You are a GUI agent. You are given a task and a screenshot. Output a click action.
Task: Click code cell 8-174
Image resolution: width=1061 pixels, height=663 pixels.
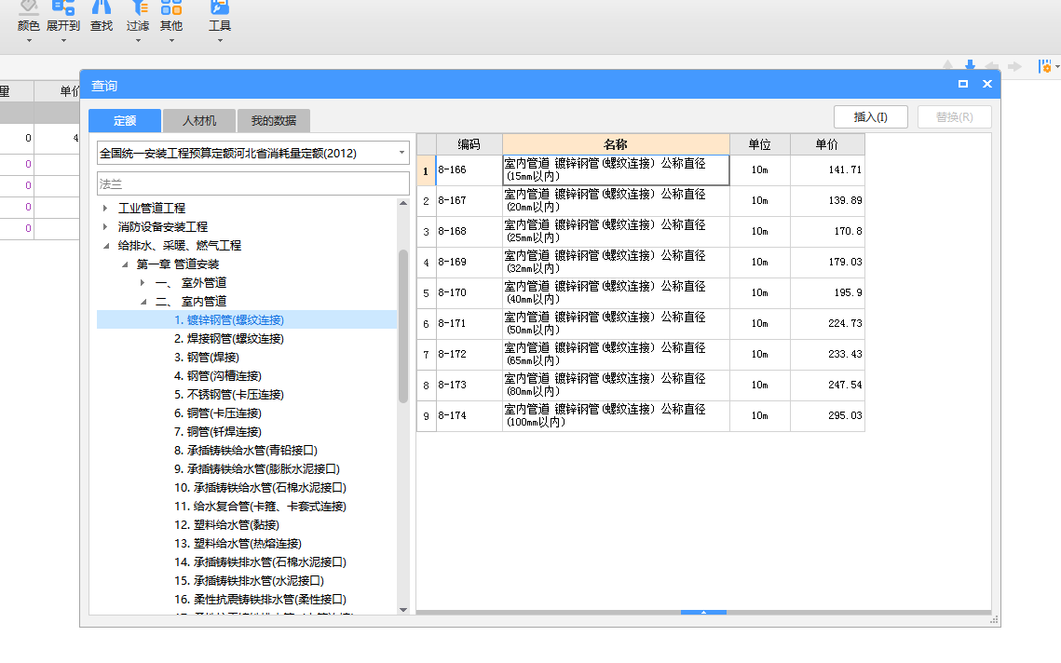coord(469,415)
